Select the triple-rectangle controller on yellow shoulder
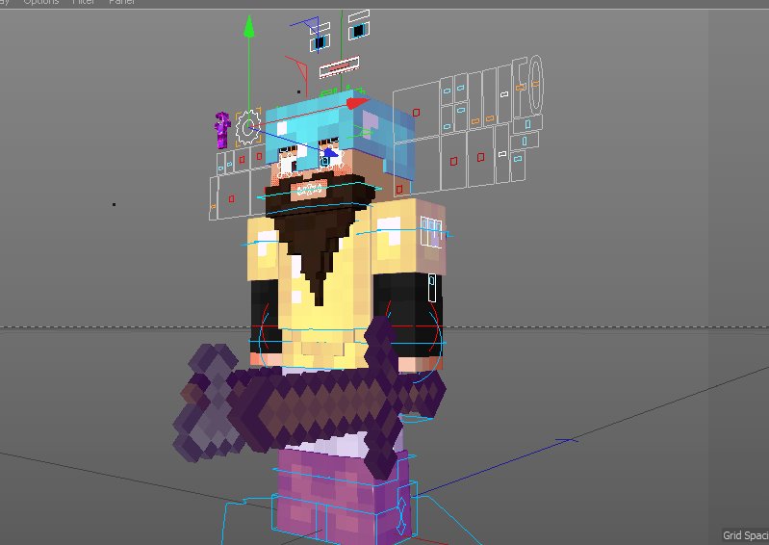 pyautogui.click(x=431, y=231)
